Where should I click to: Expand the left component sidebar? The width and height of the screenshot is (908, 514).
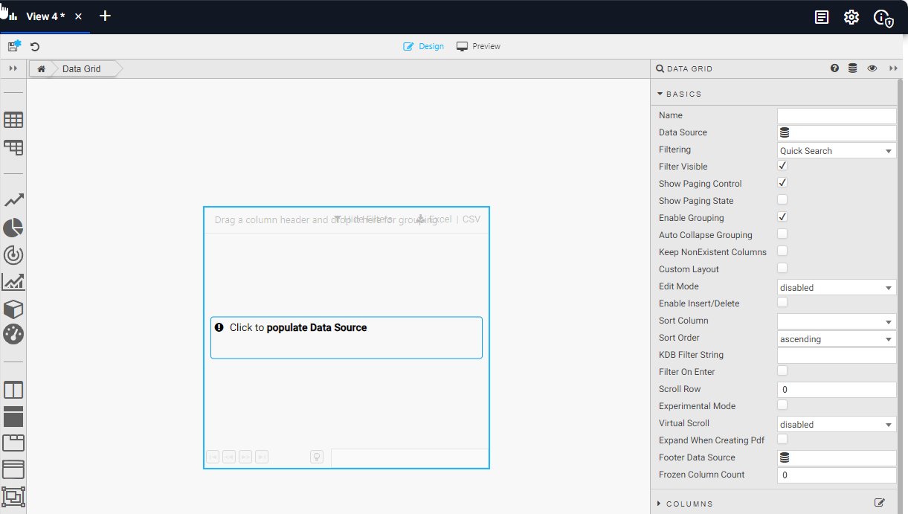click(x=13, y=68)
